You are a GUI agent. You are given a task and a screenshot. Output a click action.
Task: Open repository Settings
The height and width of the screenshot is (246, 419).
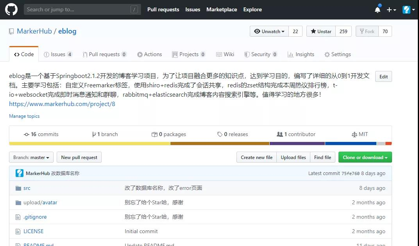pyautogui.click(x=337, y=54)
